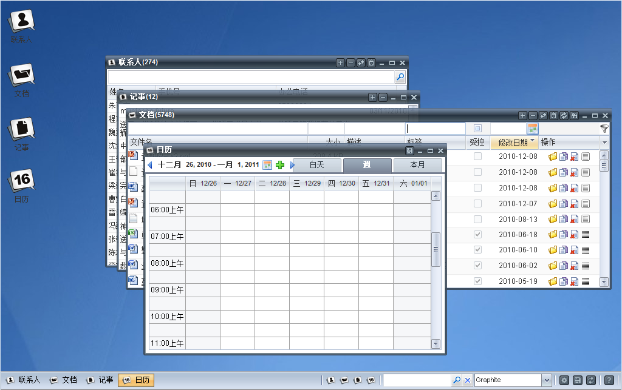Toggle 受控 checkbox in 2010-05-19 row
622x390 pixels.
coord(477,281)
